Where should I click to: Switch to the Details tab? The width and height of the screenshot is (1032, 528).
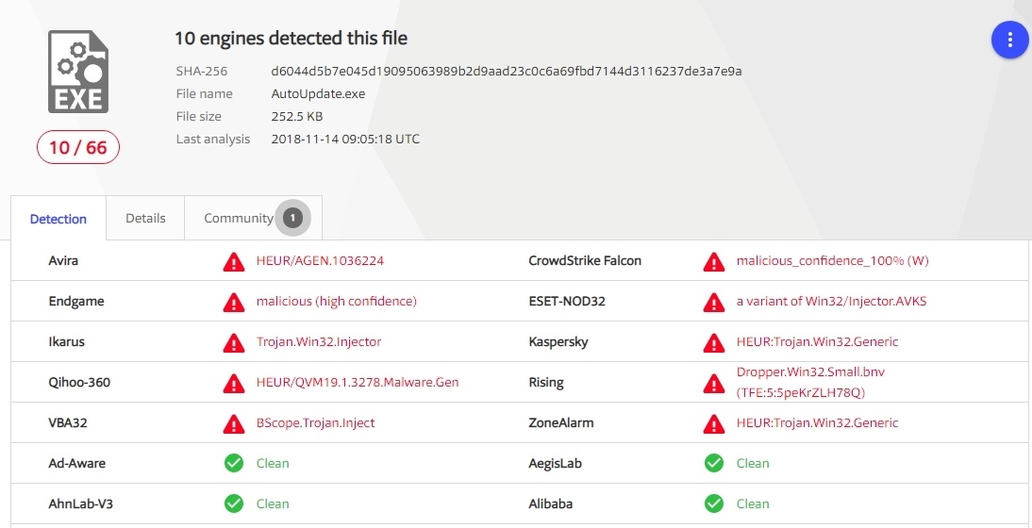point(145,219)
